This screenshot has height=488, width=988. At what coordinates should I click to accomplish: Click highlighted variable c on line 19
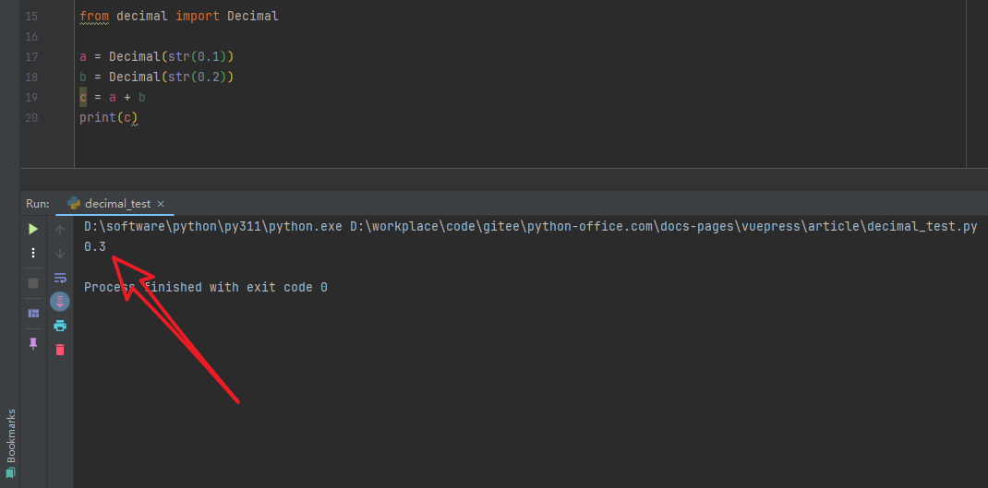83,98
